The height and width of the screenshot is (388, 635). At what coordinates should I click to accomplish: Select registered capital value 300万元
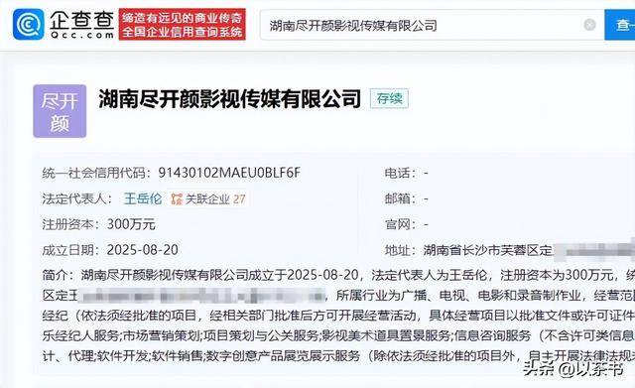(131, 224)
